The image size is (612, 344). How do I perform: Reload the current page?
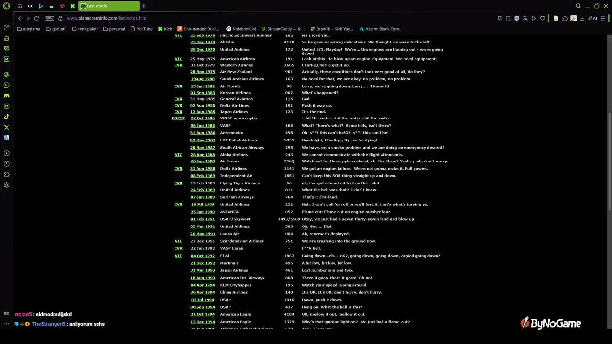(x=36, y=18)
